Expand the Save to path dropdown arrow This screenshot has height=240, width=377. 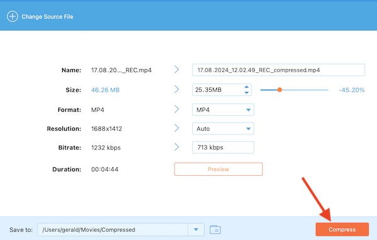click(196, 230)
